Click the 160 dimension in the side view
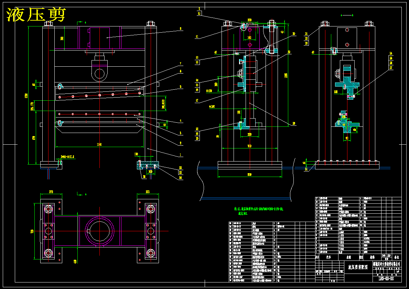Screen dimensions: 409x289 point(249,37)
